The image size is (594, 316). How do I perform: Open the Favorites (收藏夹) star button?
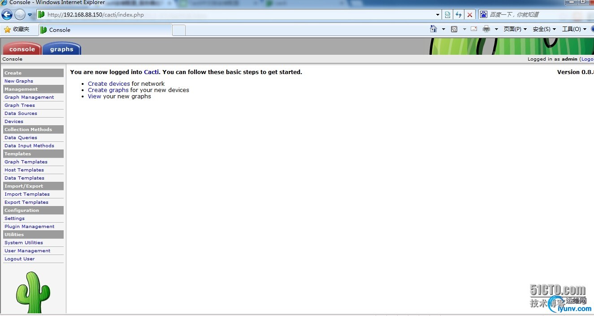(x=17, y=29)
